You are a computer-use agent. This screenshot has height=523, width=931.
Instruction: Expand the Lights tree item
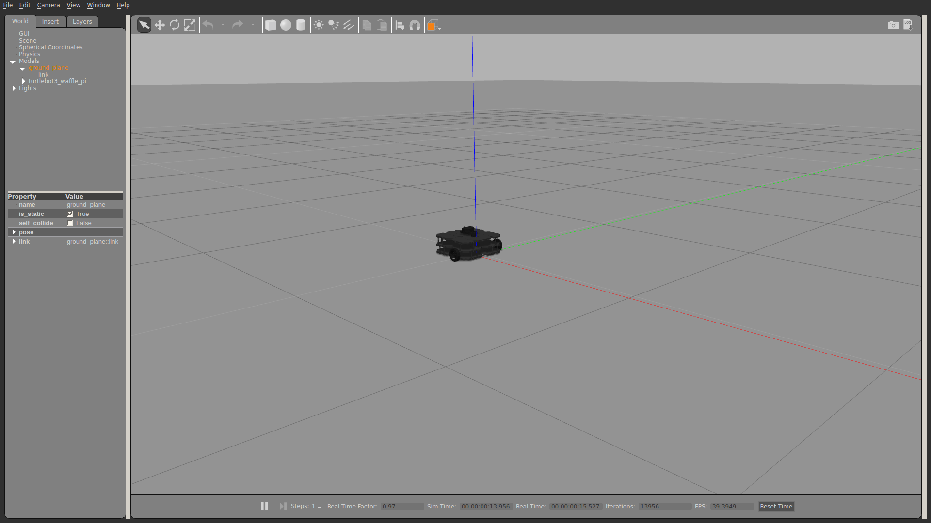pos(14,88)
